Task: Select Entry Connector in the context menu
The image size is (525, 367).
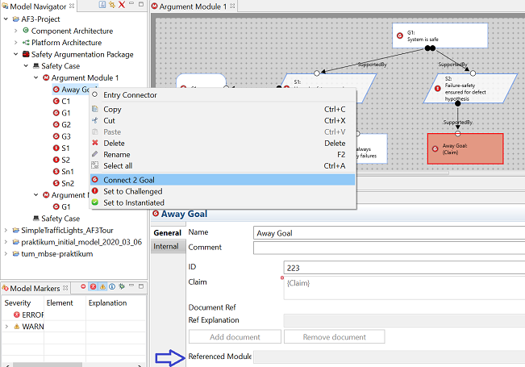Action: [223, 95]
